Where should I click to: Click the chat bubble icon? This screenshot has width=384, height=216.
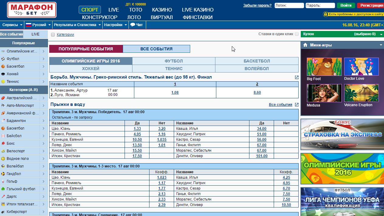tap(133, 25)
